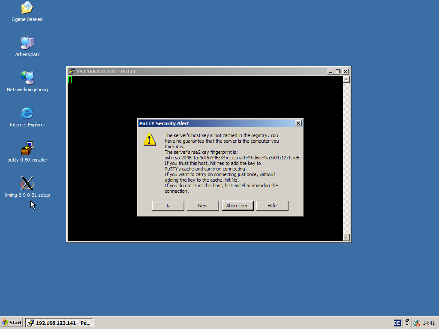This screenshot has width=439, height=329.
Task: Click the PuTTY icon in the window title bar
Action: [x=72, y=72]
